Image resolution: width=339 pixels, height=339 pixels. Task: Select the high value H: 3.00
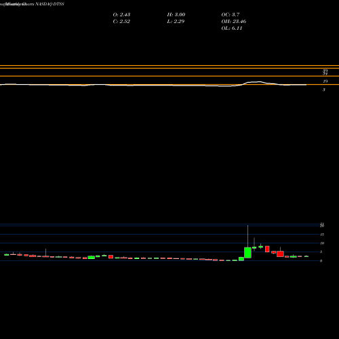point(176,14)
